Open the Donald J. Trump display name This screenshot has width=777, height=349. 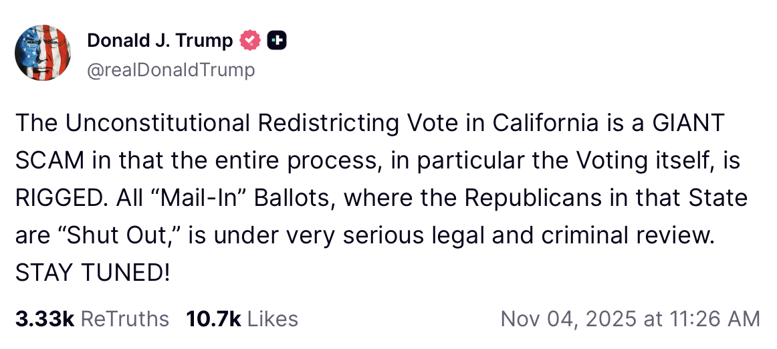pos(160,41)
